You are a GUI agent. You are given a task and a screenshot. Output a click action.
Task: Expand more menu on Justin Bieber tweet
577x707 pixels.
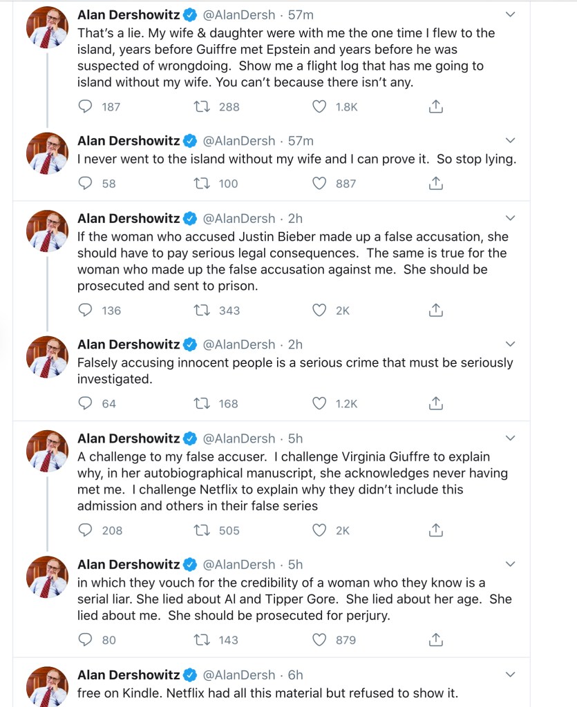511,218
